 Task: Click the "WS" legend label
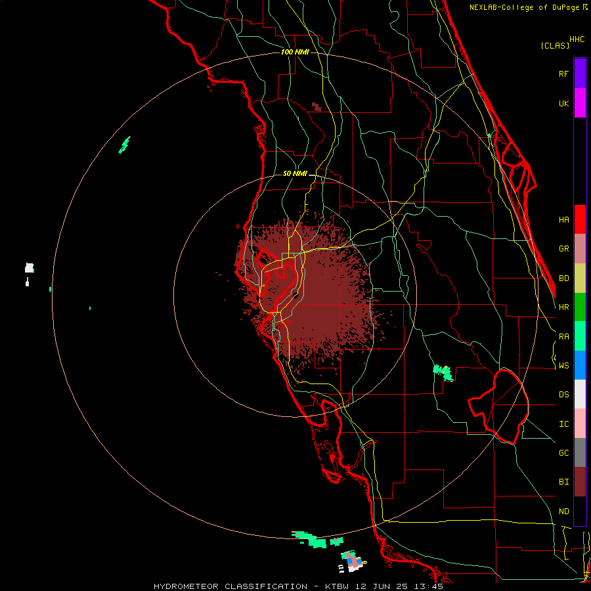(x=563, y=365)
